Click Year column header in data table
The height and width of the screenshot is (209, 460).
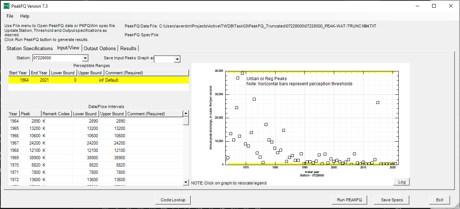[x=14, y=114]
